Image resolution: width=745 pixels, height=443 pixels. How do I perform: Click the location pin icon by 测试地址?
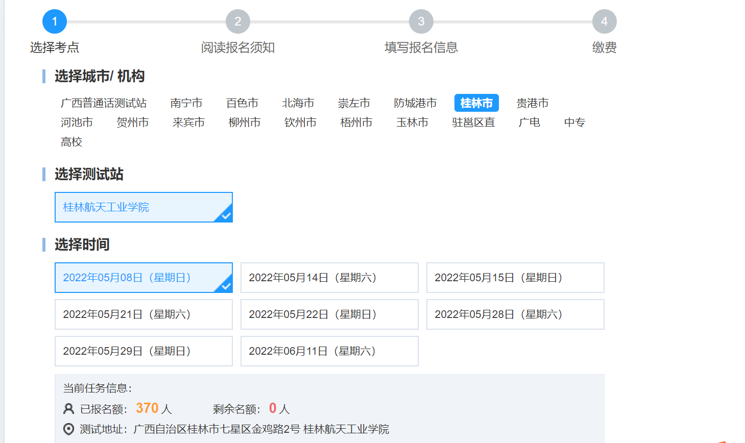68,429
